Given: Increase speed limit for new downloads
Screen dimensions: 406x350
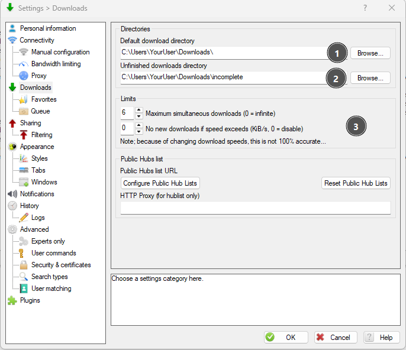Looking at the screenshot, I should 138,125.
